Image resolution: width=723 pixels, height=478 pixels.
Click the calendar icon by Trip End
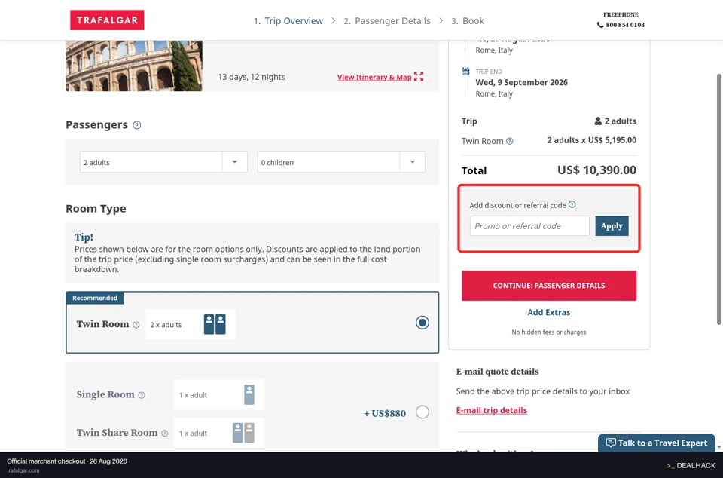tap(465, 72)
